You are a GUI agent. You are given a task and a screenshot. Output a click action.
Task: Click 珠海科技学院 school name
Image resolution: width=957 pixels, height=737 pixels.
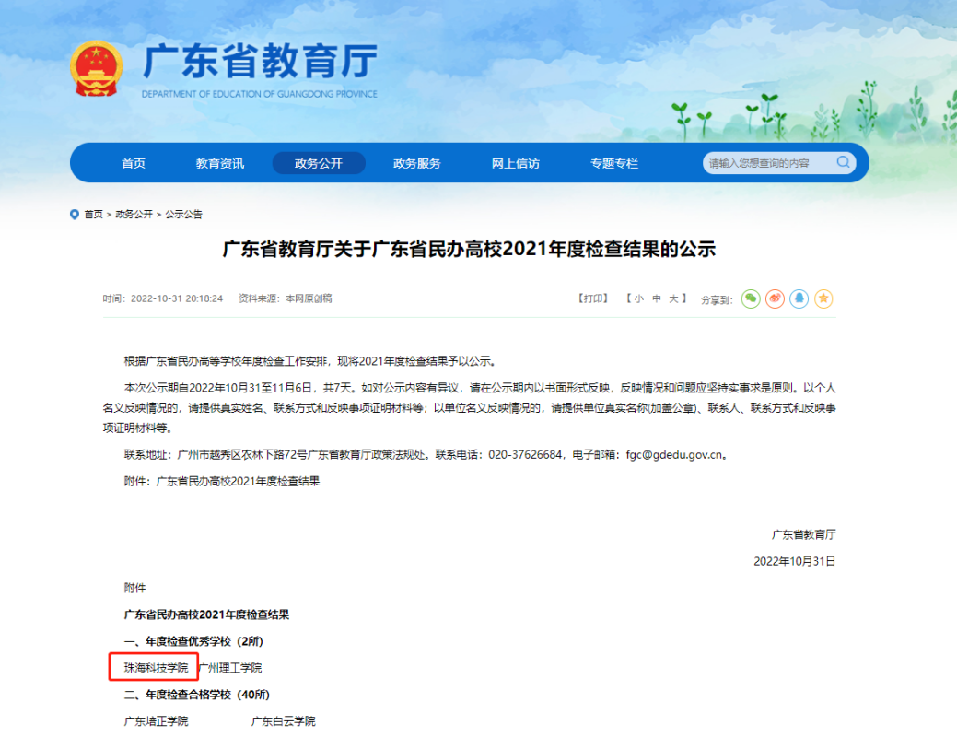click(157, 668)
